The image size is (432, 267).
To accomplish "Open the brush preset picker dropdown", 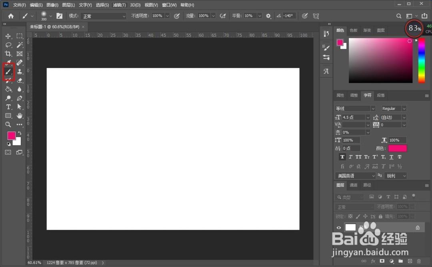I will point(51,16).
